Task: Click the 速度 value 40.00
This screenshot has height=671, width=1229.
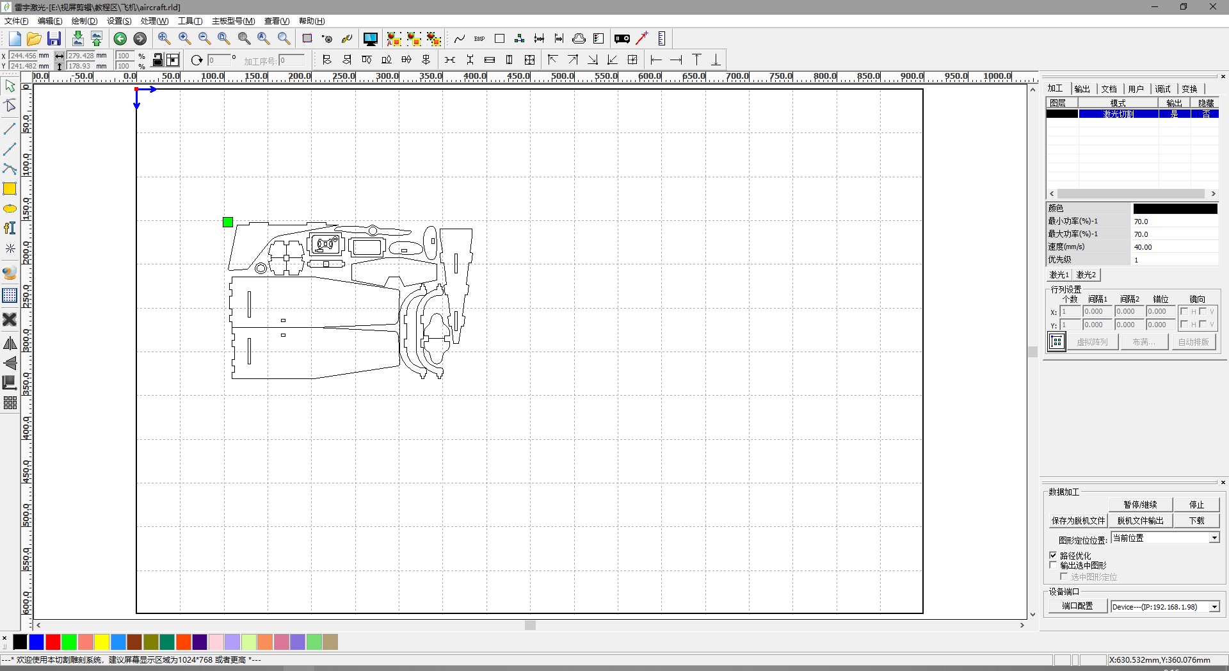Action: click(1175, 247)
